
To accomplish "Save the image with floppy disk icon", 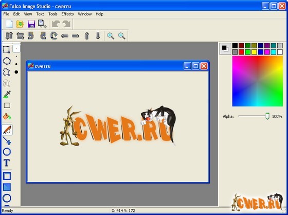I will click(31, 24).
